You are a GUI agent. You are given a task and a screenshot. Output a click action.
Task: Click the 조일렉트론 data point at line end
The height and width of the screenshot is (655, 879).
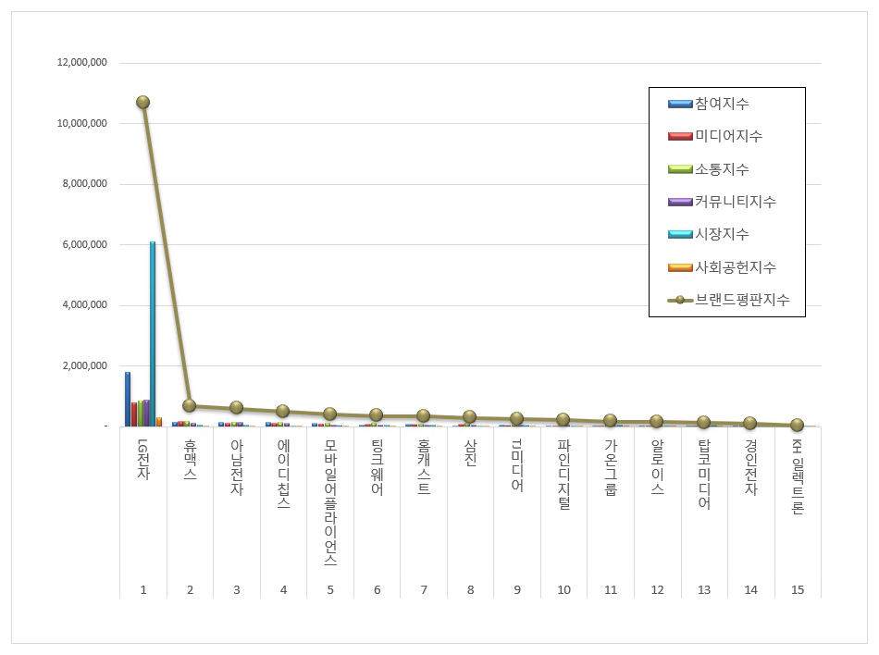tap(797, 425)
